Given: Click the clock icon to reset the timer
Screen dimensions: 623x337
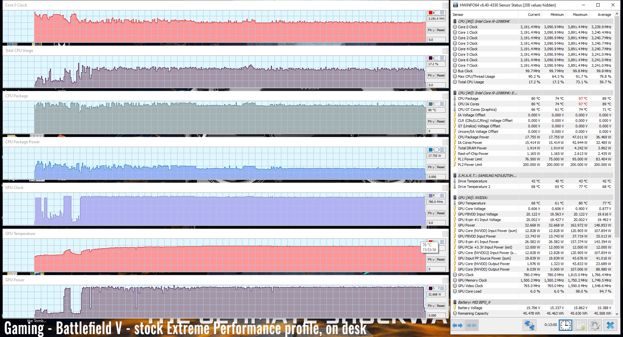Looking at the screenshot, I should 565,325.
